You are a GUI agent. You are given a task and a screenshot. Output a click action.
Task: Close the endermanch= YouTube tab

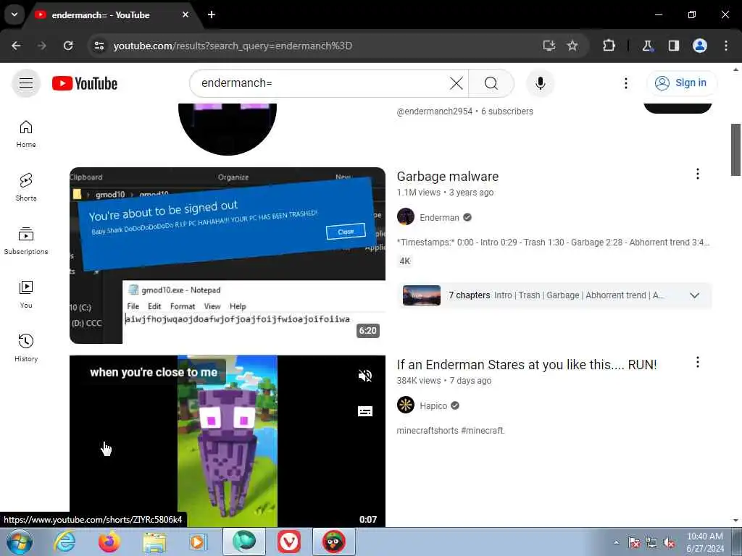pos(185,14)
